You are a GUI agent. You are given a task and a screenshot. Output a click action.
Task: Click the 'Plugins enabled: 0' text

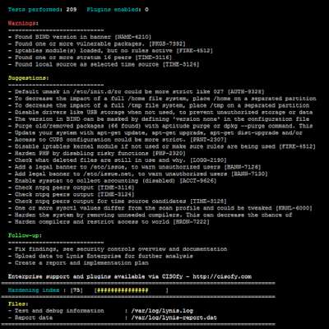coord(118,10)
